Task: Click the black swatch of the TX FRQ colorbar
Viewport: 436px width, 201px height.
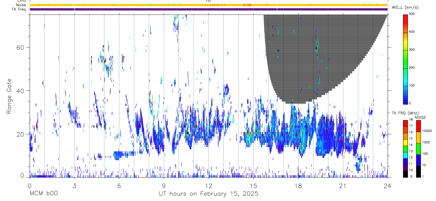Action: click(x=405, y=173)
